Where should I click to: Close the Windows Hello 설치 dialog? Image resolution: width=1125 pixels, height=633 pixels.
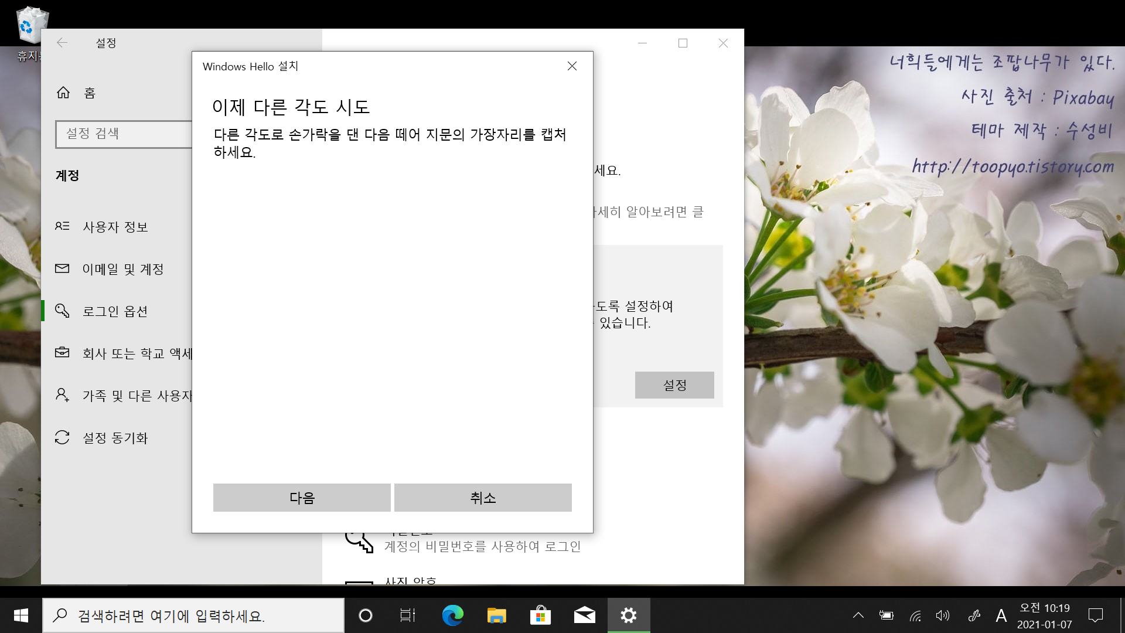tap(572, 66)
